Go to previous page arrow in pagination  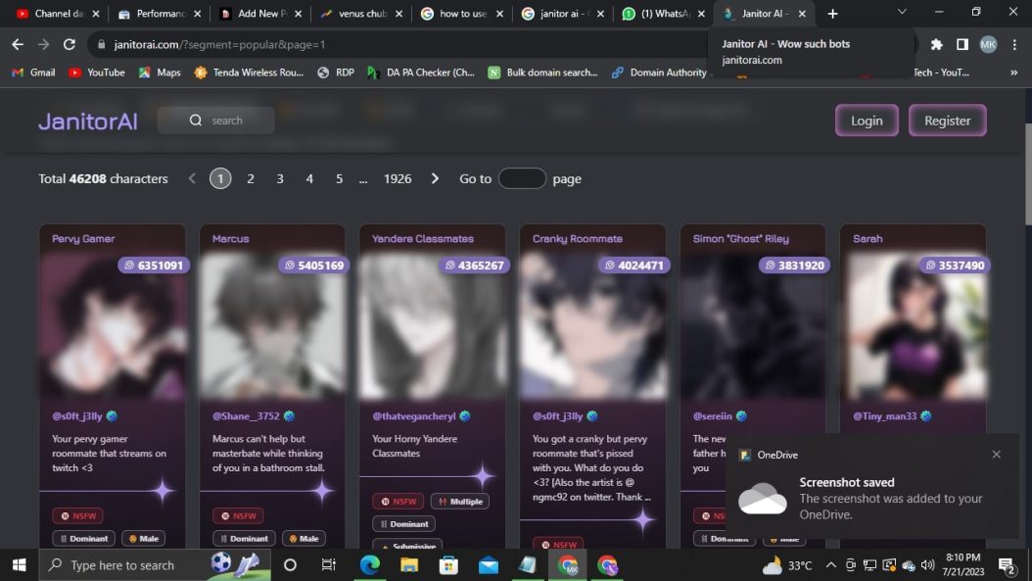point(192,178)
